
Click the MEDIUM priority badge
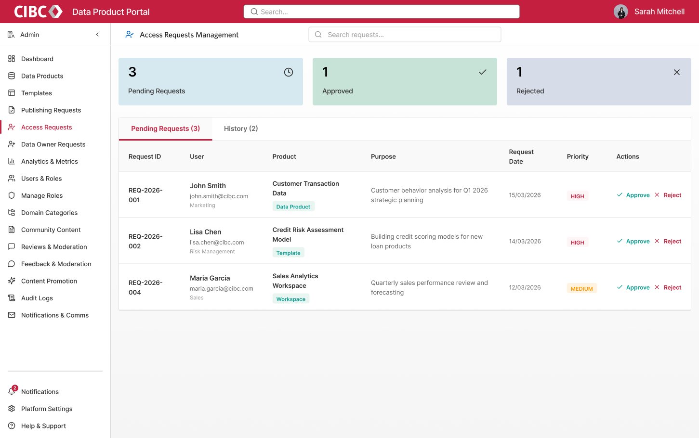(581, 288)
